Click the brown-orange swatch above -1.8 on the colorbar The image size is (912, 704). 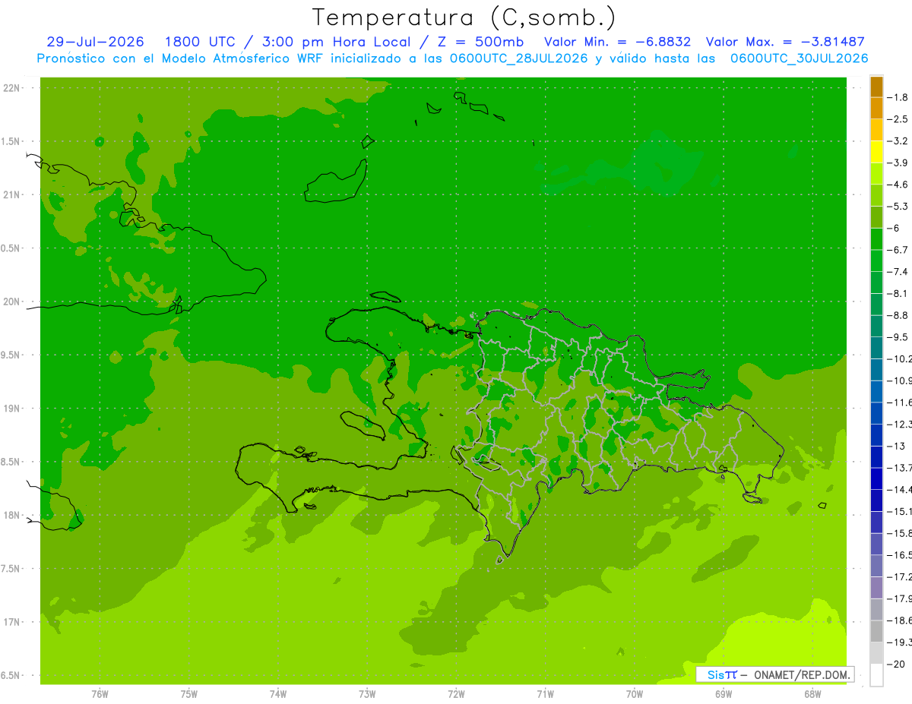pyautogui.click(x=876, y=87)
